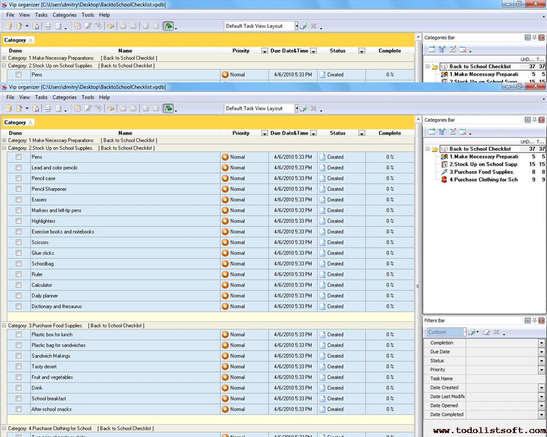The image size is (547, 437).
Task: Open the Completion filter dropdown
Action: pos(541,343)
